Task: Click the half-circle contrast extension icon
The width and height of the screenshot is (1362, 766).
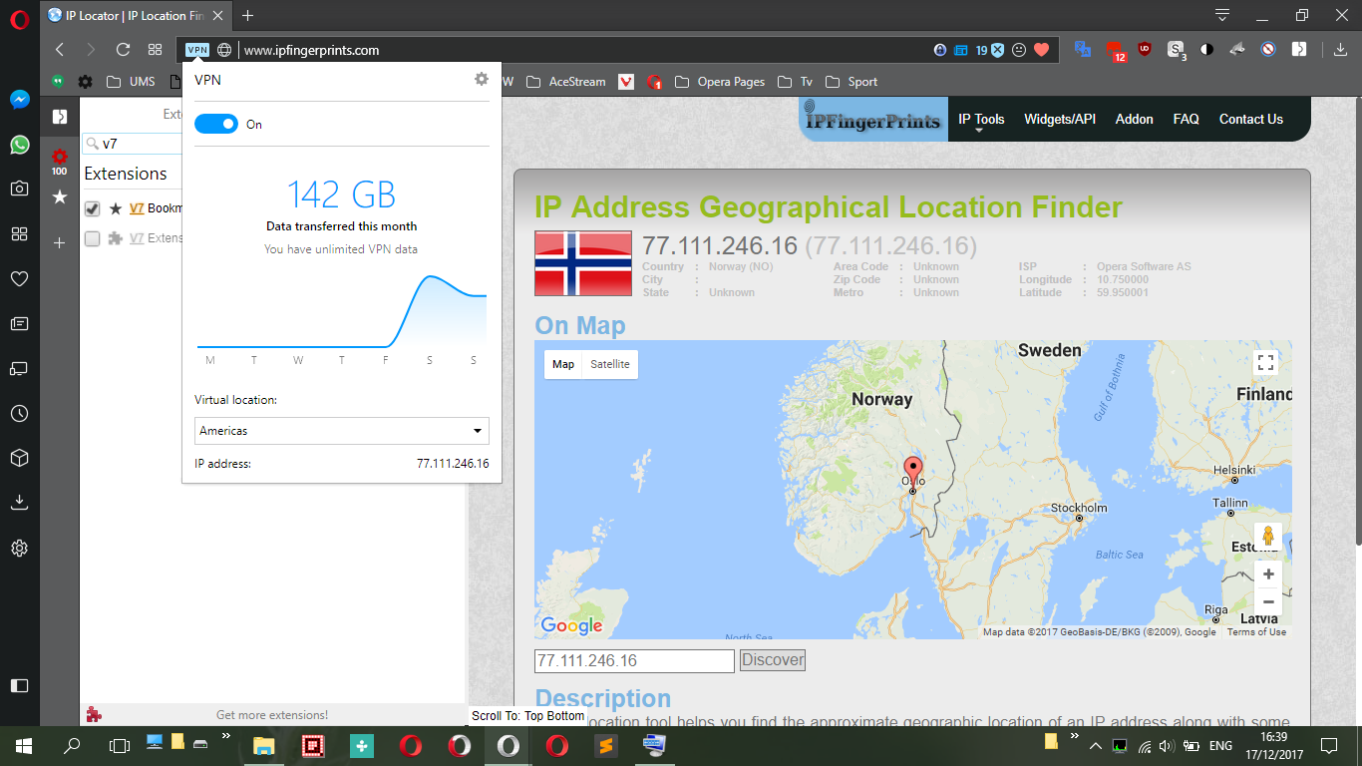Action: 1206,48
